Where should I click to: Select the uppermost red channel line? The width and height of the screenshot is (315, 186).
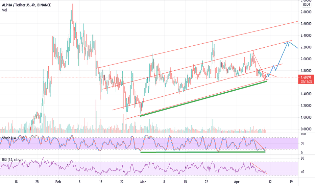pos(197,44)
